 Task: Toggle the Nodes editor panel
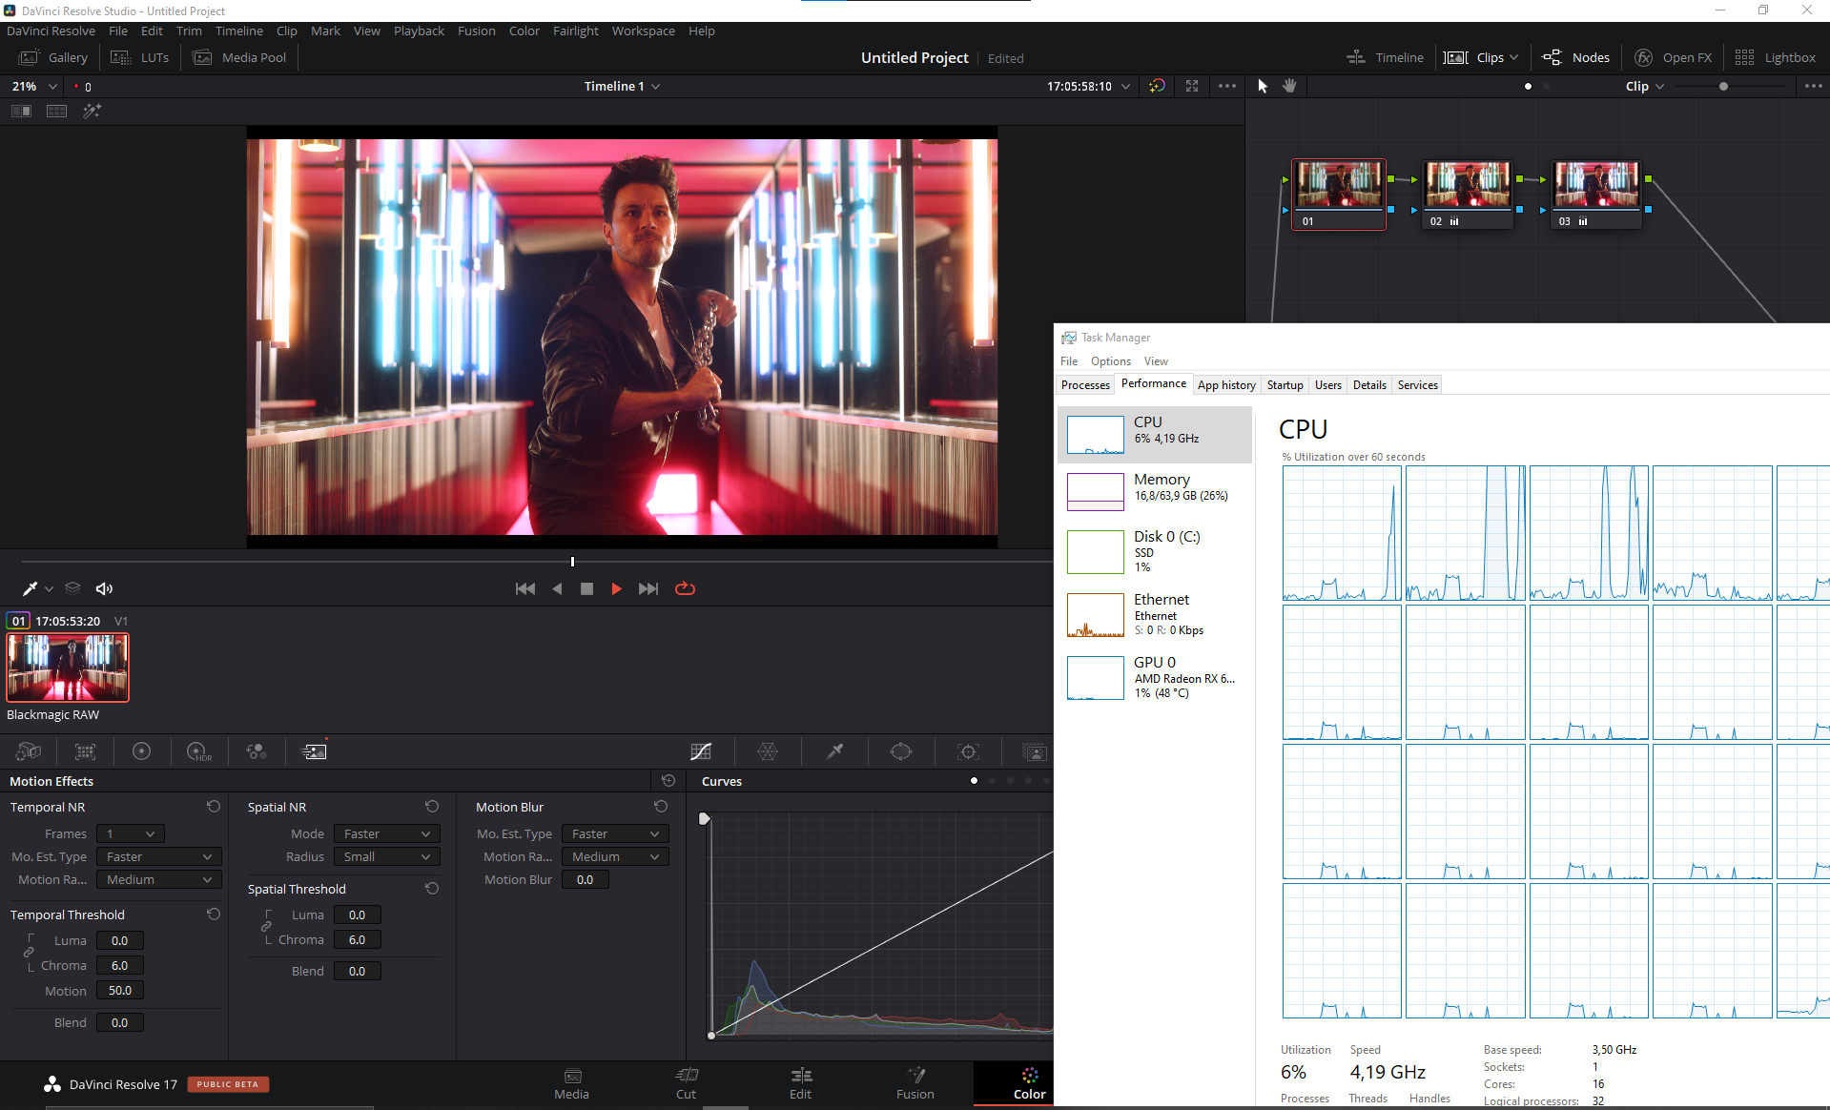pyautogui.click(x=1575, y=57)
